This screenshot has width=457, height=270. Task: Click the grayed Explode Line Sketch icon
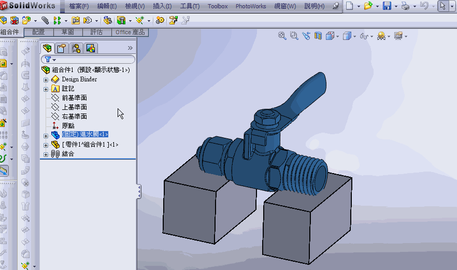pos(185,20)
